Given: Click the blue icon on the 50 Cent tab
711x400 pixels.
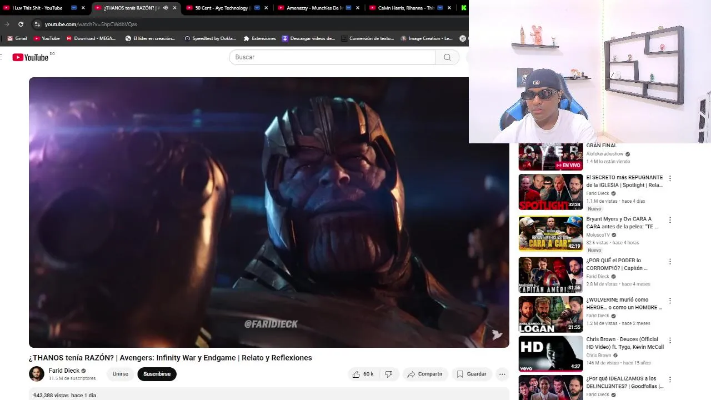Looking at the screenshot, I should click(x=257, y=8).
